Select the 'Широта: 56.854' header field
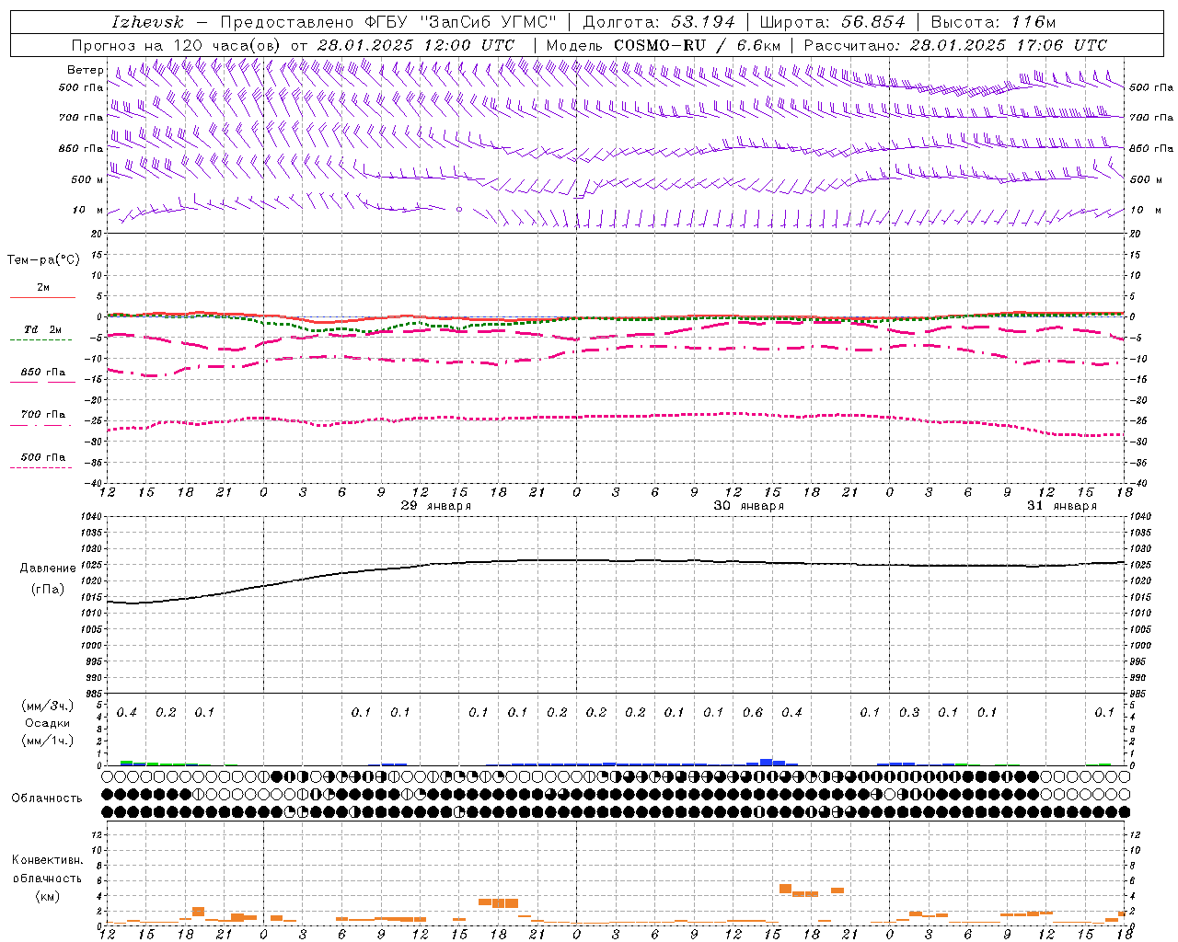Image resolution: width=1178 pixels, height=942 pixels. (833, 22)
